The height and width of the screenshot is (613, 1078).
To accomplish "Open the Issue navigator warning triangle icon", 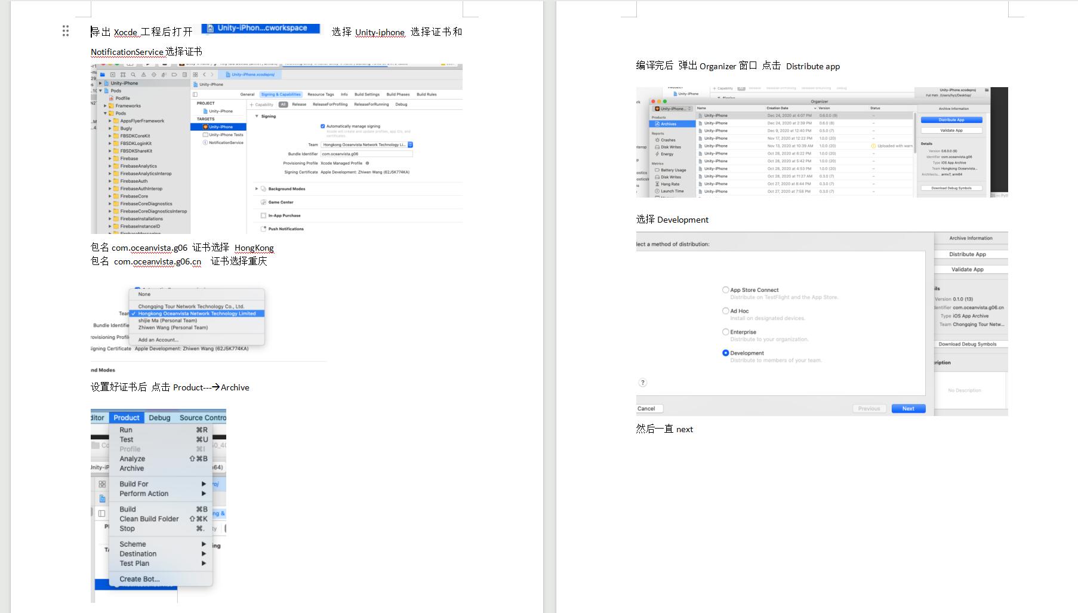I will pyautogui.click(x=143, y=75).
